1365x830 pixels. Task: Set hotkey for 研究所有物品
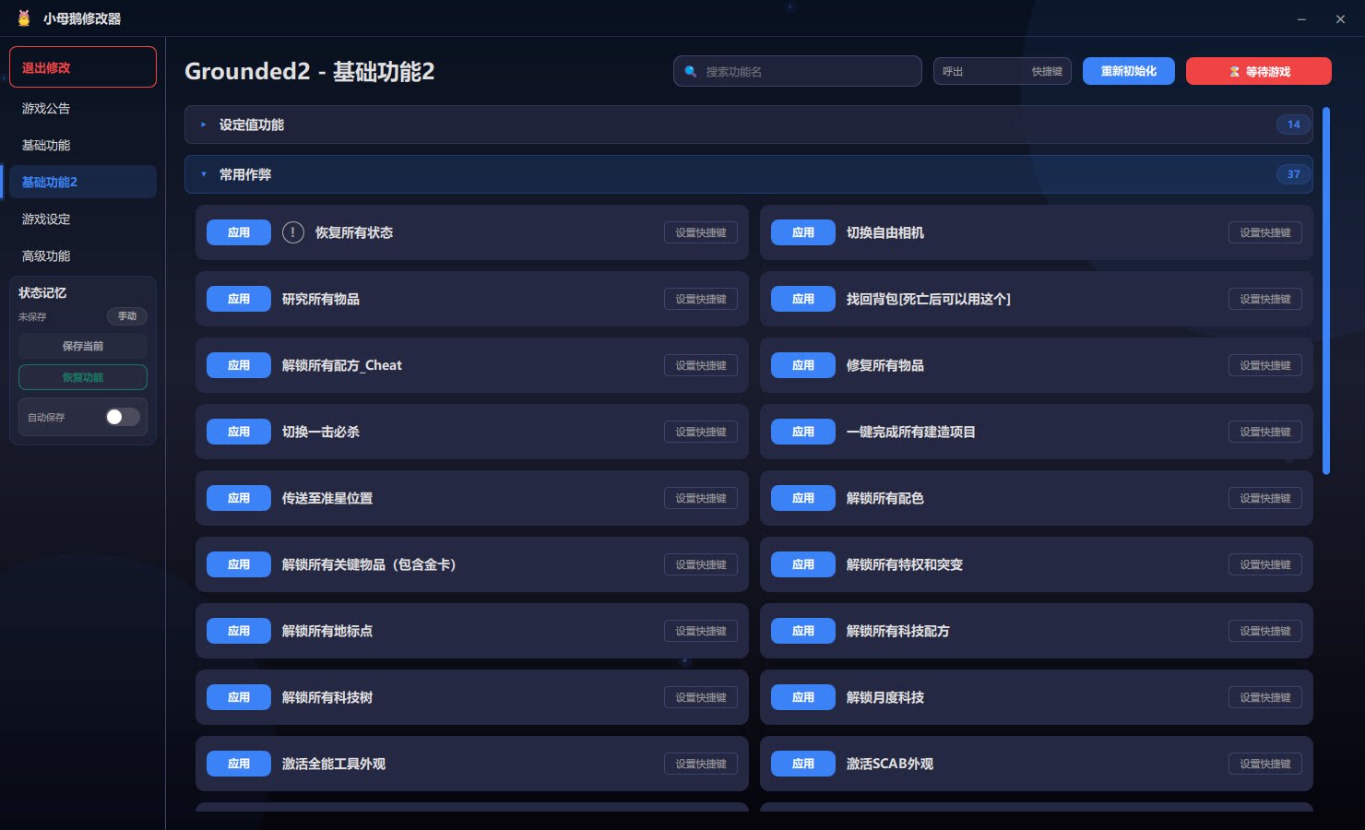pyautogui.click(x=701, y=299)
